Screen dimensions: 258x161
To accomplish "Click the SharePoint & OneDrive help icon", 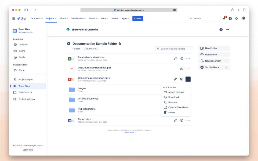I will tap(221, 30).
